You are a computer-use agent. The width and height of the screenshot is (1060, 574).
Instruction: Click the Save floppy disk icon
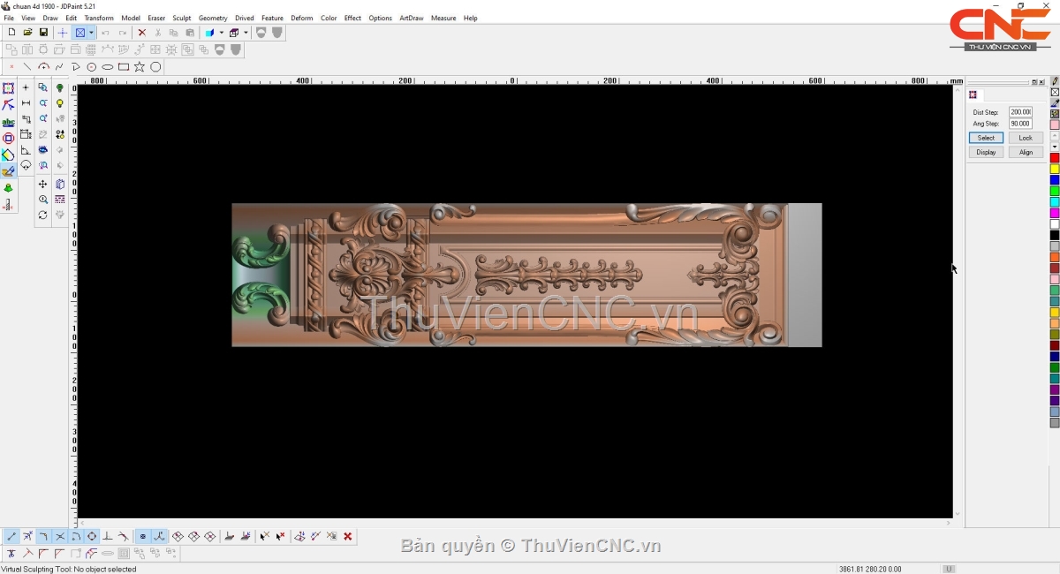43,33
